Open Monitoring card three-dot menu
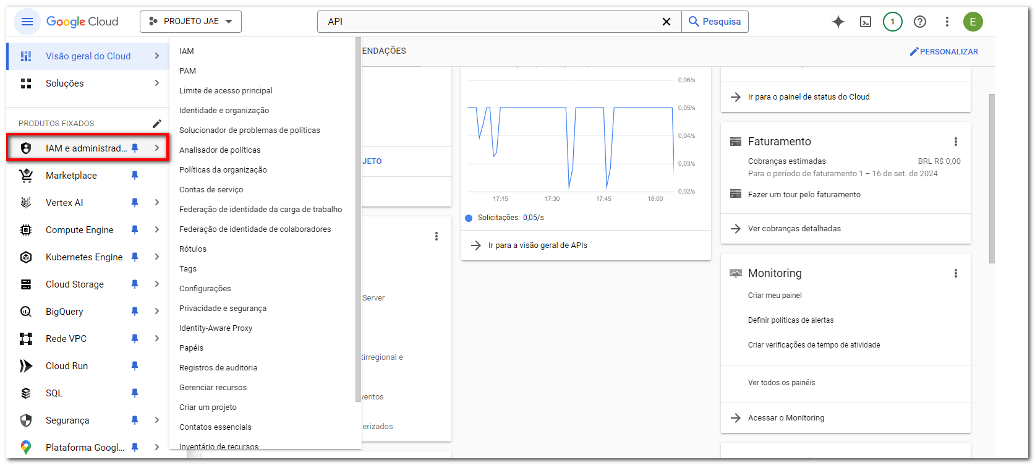Screen dimensions: 1035x465 [x=956, y=273]
